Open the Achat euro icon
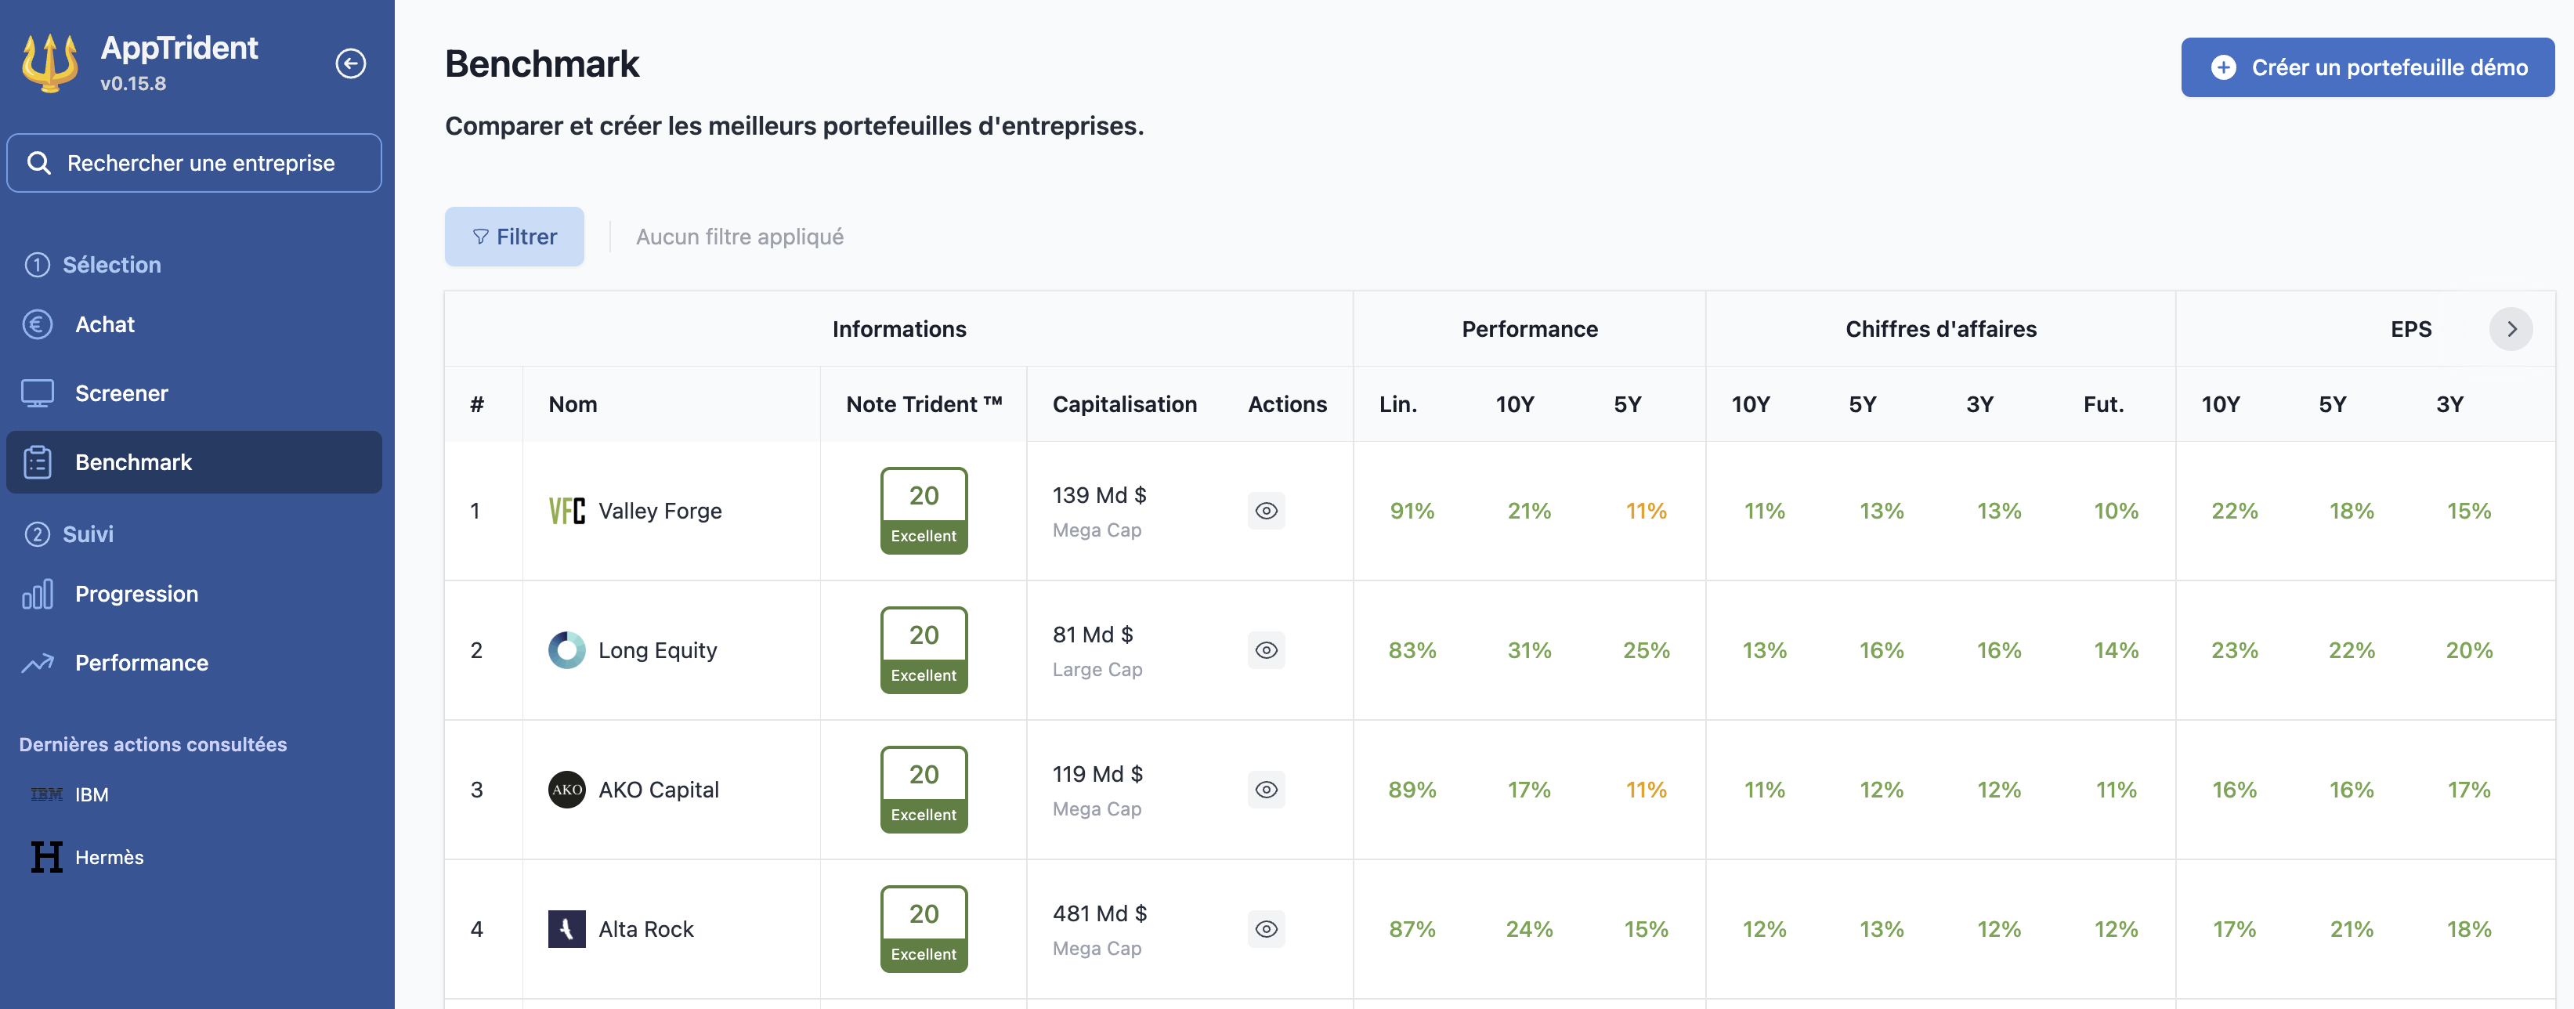This screenshot has width=2574, height=1009. tap(38, 324)
